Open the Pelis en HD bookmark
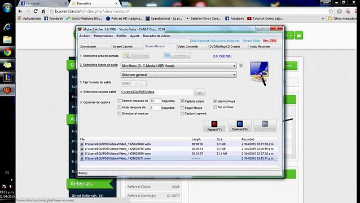The width and height of the screenshot is (360, 203). pos(124,19)
